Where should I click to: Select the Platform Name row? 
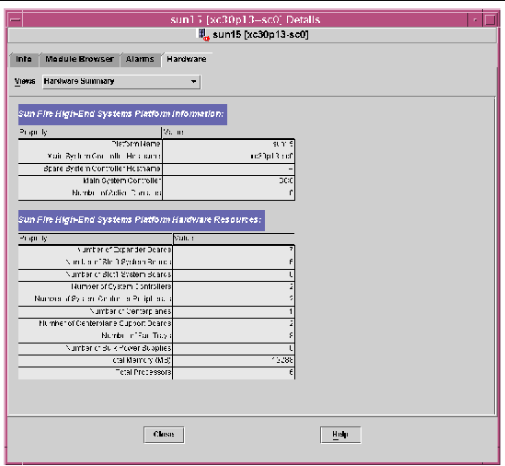click(156, 144)
